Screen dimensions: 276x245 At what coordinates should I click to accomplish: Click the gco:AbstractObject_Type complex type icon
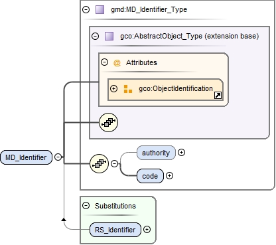point(109,36)
